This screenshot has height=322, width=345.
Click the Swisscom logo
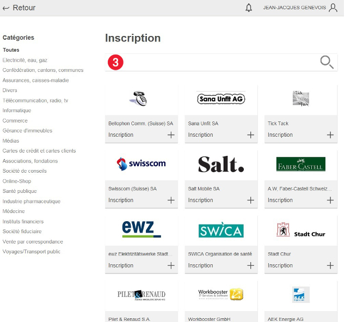(x=141, y=163)
